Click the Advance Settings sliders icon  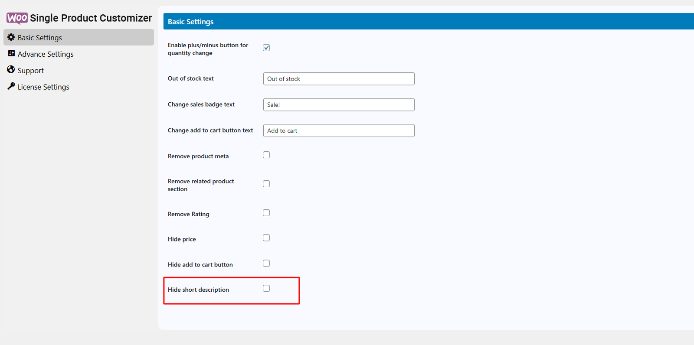11,54
